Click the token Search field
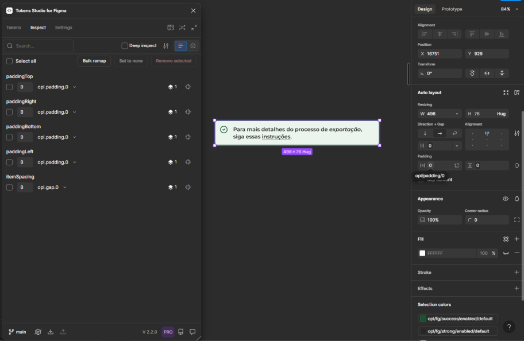Screen dimensions: 524x341 [x=40, y=46]
